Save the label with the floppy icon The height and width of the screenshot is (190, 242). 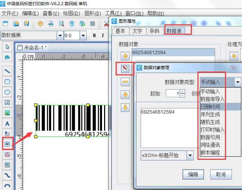(26, 24)
